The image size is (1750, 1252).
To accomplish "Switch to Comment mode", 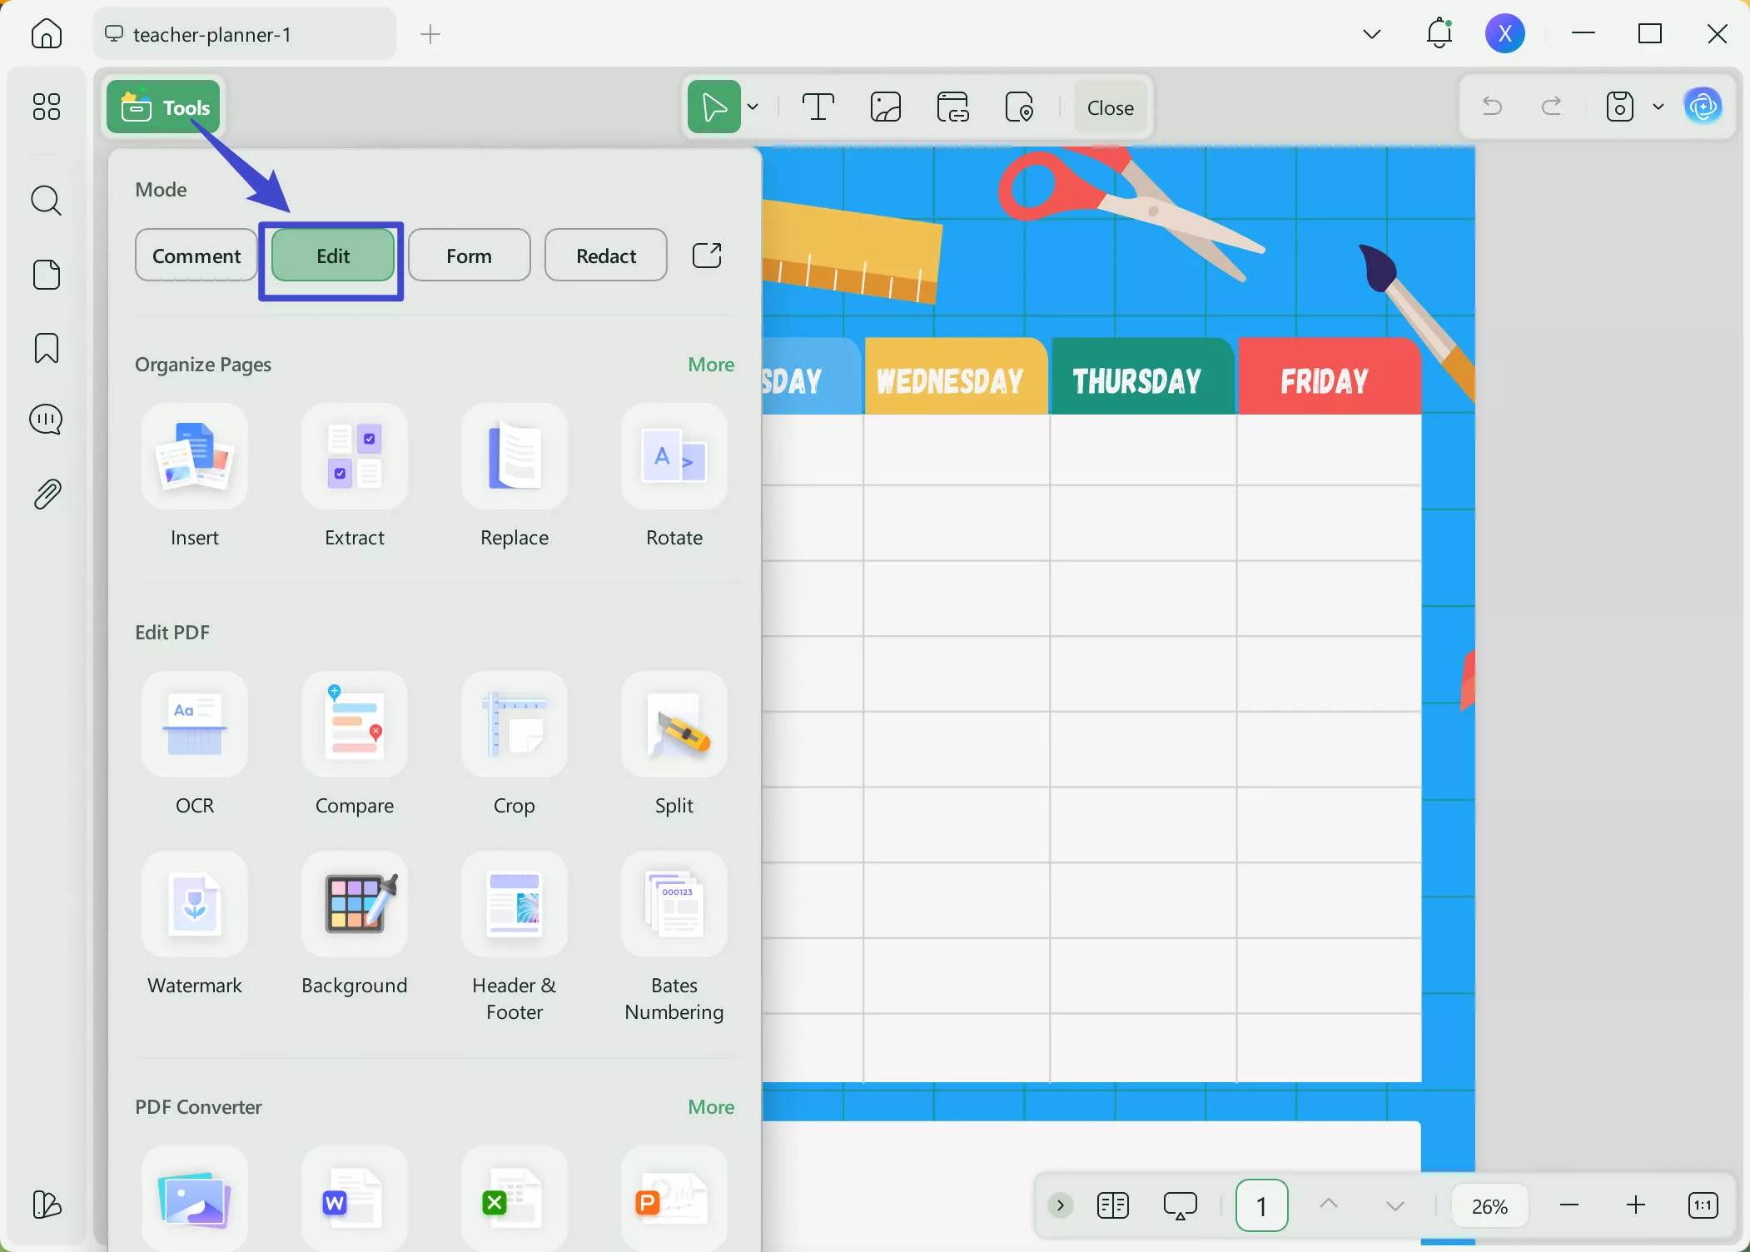I will [195, 256].
